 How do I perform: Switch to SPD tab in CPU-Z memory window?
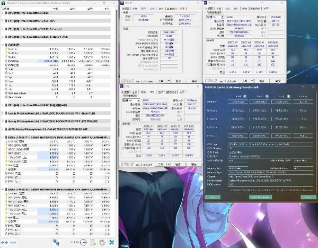point(151,91)
